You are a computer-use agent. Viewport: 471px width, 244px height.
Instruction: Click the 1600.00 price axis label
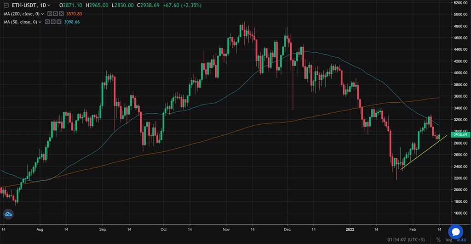click(x=460, y=213)
